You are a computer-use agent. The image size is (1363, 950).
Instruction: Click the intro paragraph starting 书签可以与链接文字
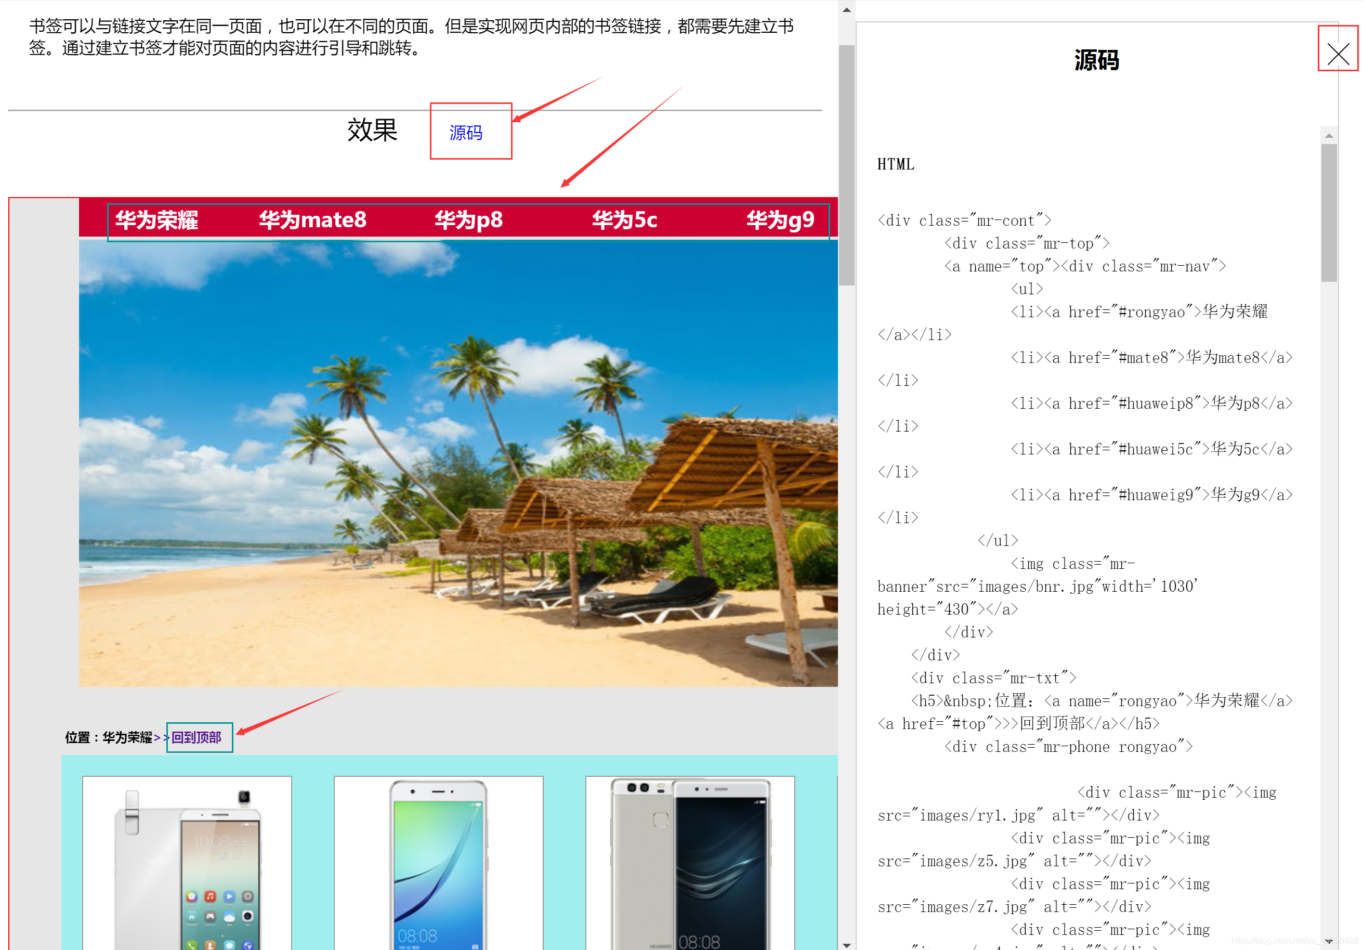tap(411, 37)
